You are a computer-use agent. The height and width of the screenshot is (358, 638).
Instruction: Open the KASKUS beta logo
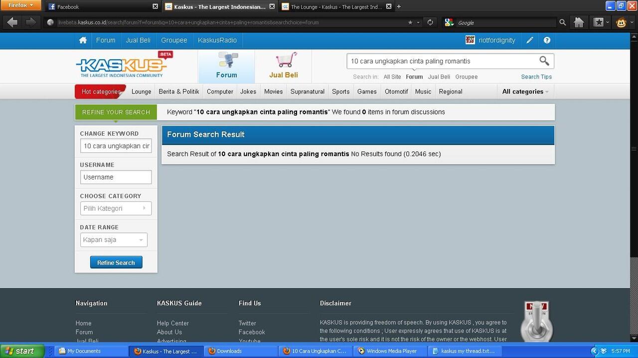[124, 65]
